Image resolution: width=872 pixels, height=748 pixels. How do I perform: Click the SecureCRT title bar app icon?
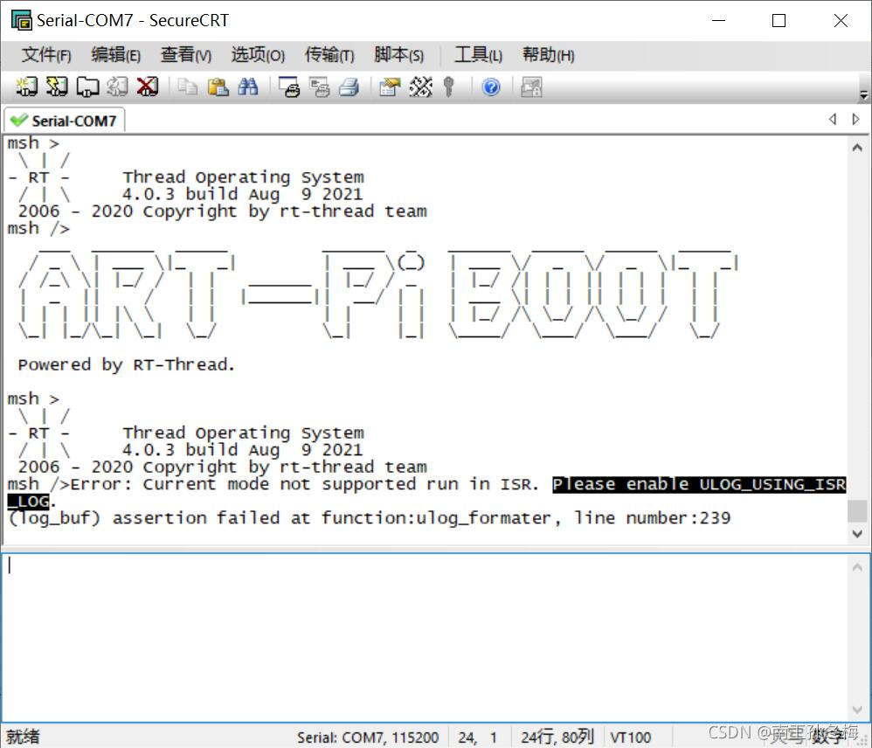[x=22, y=20]
